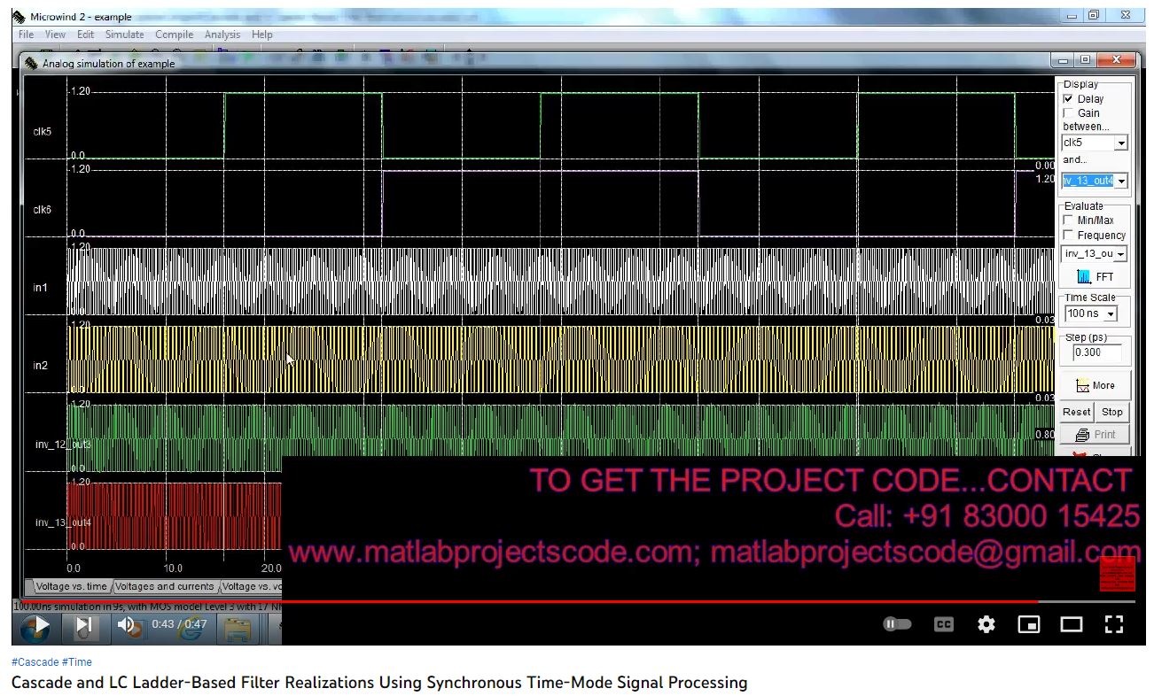Click the FFT icon button
The width and height of the screenshot is (1154, 696).
pos(1095,277)
